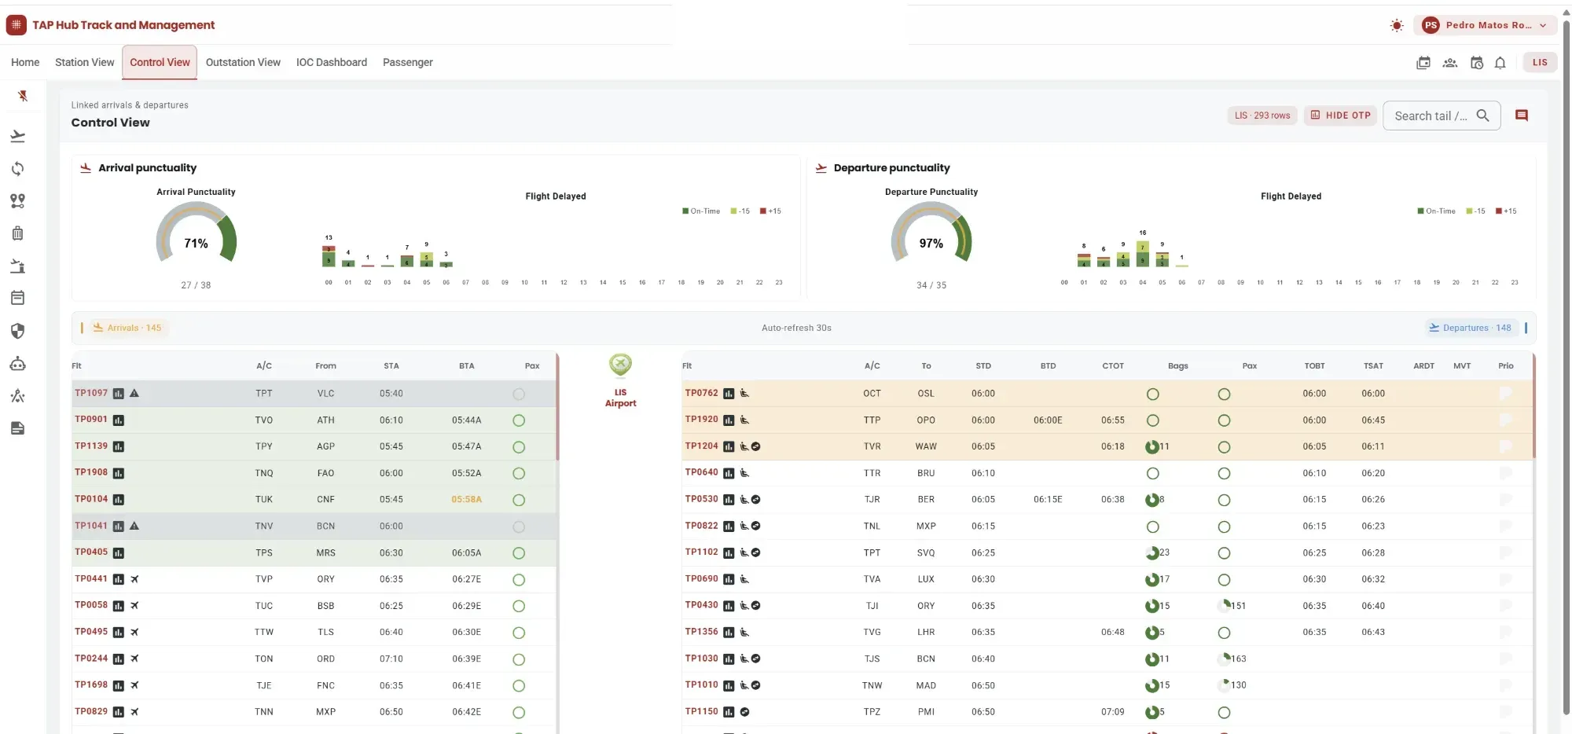
Task: Open stats chart icon for TP1097
Action: tap(119, 394)
